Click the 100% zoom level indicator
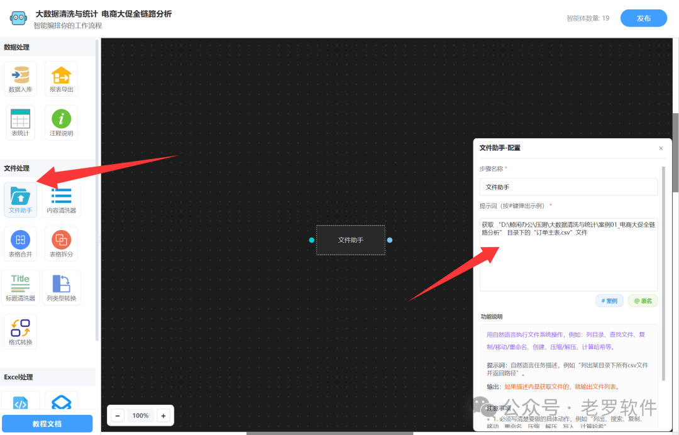This screenshot has width=679, height=435. 140,416
